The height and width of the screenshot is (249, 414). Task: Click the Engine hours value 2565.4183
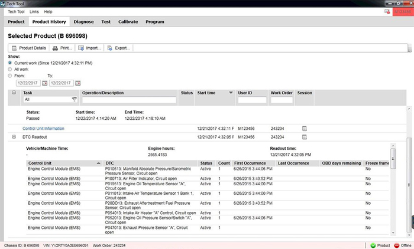(157, 155)
